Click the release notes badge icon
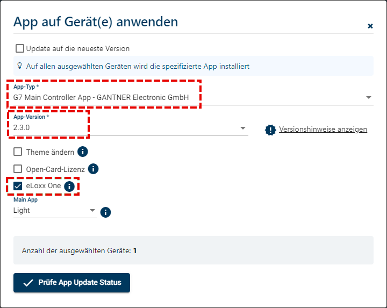The height and width of the screenshot is (308, 387). coord(270,130)
